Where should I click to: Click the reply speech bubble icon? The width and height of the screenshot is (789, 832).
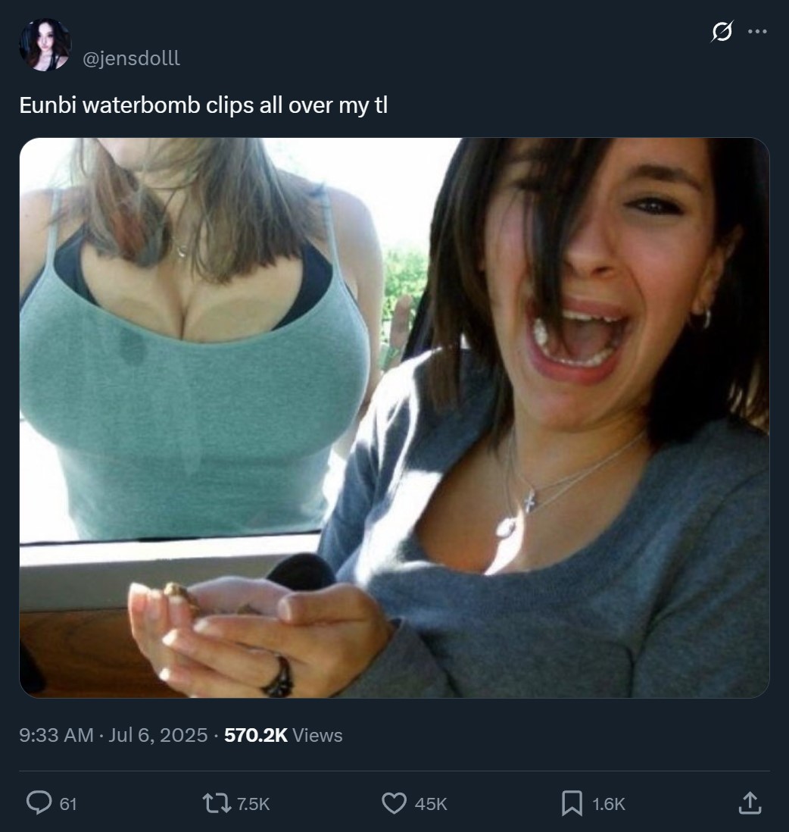point(39,802)
